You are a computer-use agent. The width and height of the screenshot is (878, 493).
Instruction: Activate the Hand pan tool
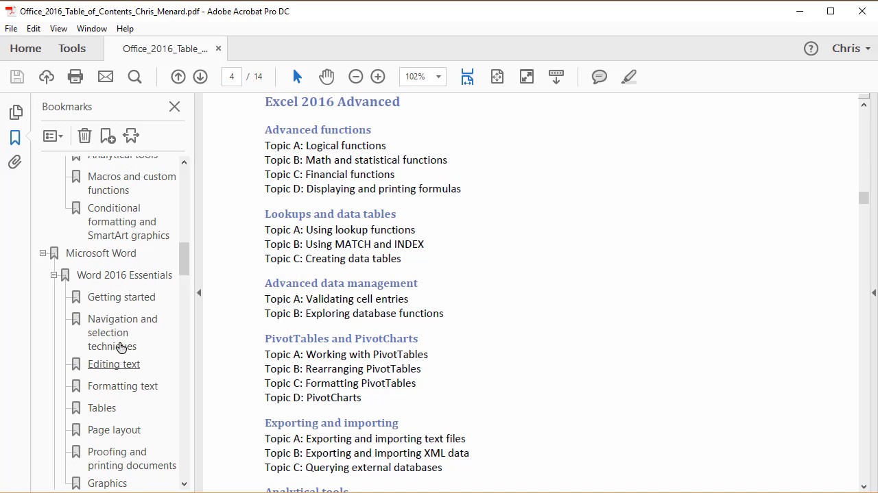point(327,77)
